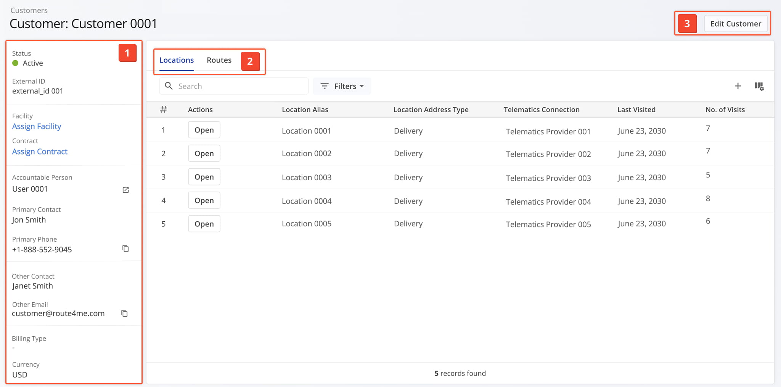The height and width of the screenshot is (387, 781).
Task: Sort by No. of Visits column
Action: 725,110
